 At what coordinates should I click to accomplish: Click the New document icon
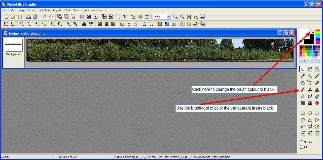(6, 17)
